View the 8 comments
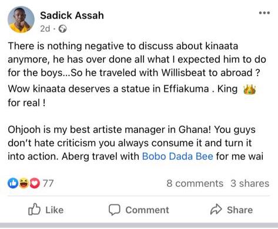This screenshot has width=278, height=229. click(195, 183)
